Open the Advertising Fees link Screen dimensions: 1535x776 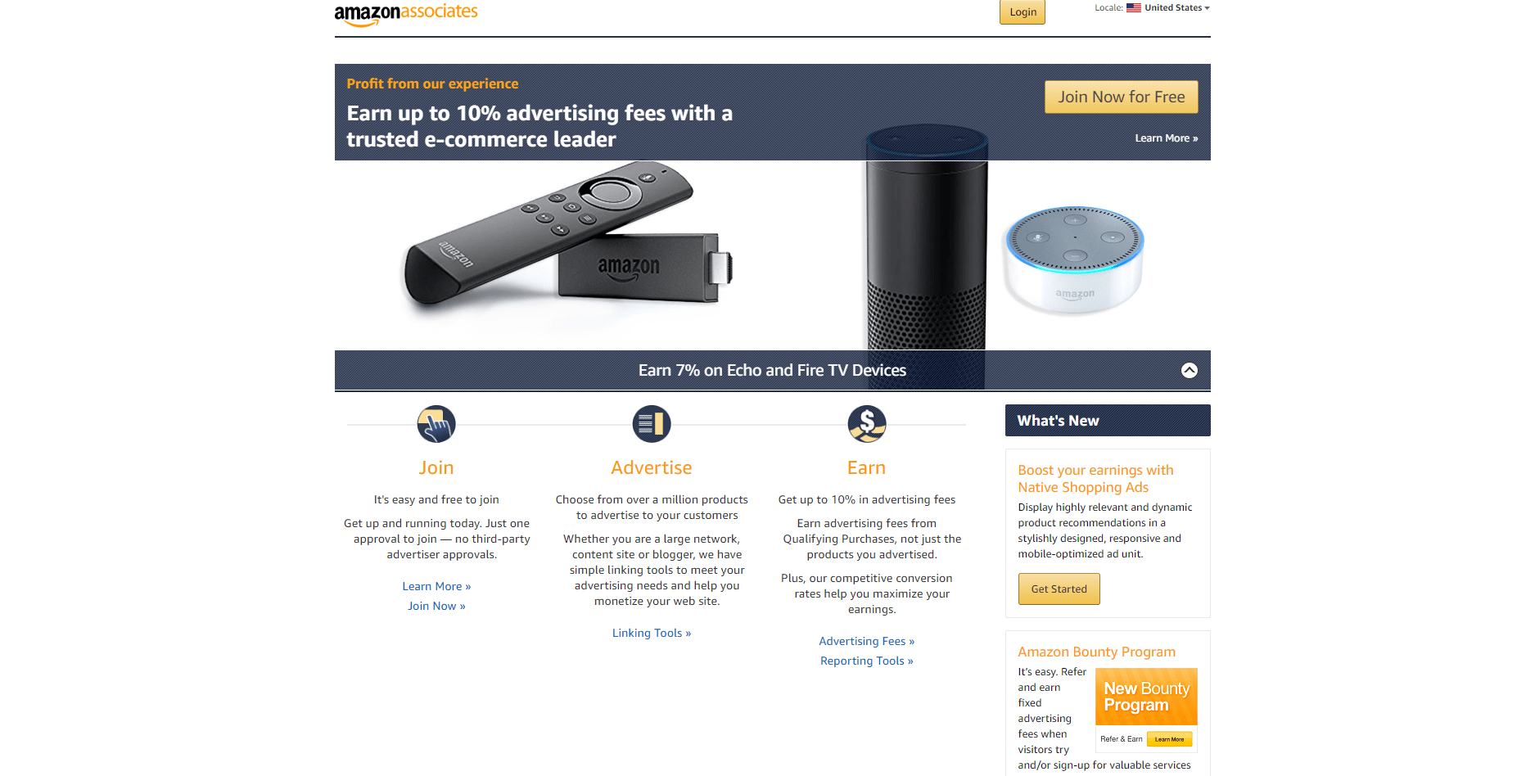tap(867, 642)
